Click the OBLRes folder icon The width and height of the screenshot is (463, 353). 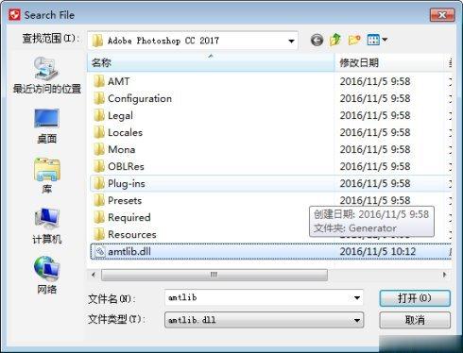[99, 166]
